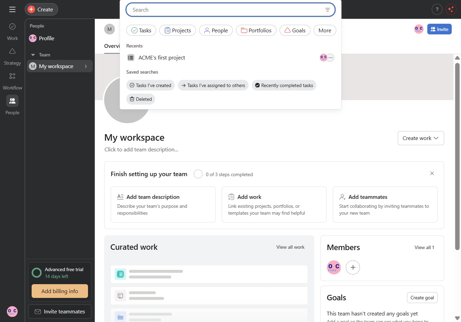This screenshot has width=461, height=322.
Task: Open the Workflow section in sidebar
Action: click(12, 82)
